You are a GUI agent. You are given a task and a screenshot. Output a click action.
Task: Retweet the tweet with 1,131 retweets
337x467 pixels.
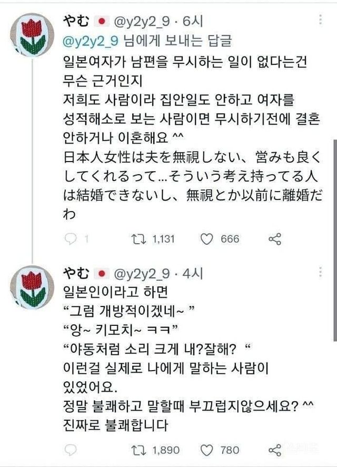(138, 239)
